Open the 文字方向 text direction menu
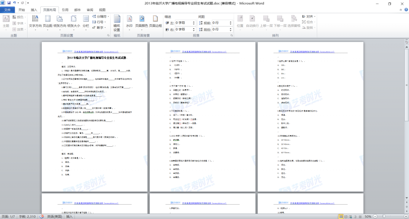This screenshot has width=409, height=219. (x=35, y=21)
